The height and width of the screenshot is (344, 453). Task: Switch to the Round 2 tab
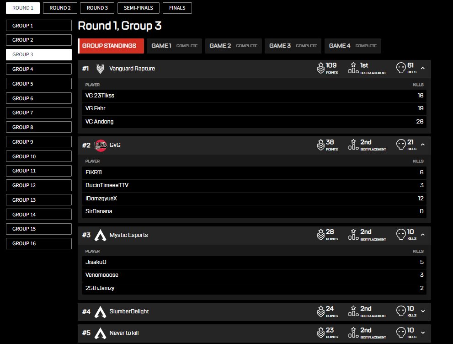tap(60, 8)
